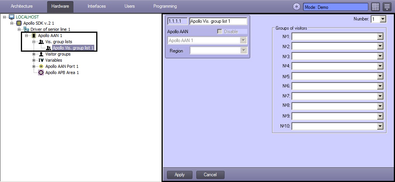Select Apollo AAN 1 in tree
Screen dimensions: 395x182
50,36
